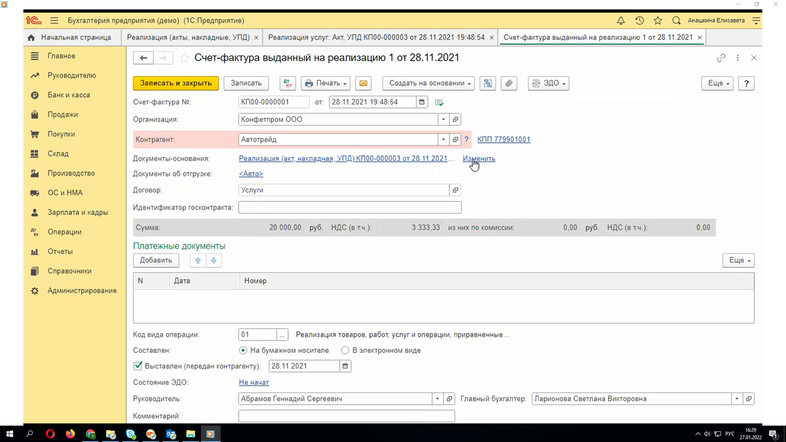Screen dimensions: 786x442
Task: Click Добавить payment document button
Action: [x=156, y=260]
